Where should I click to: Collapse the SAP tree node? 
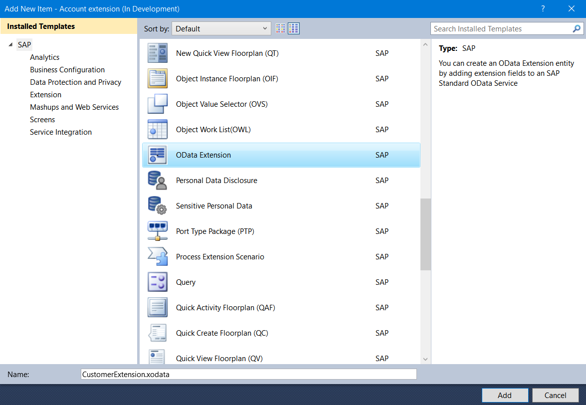10,45
